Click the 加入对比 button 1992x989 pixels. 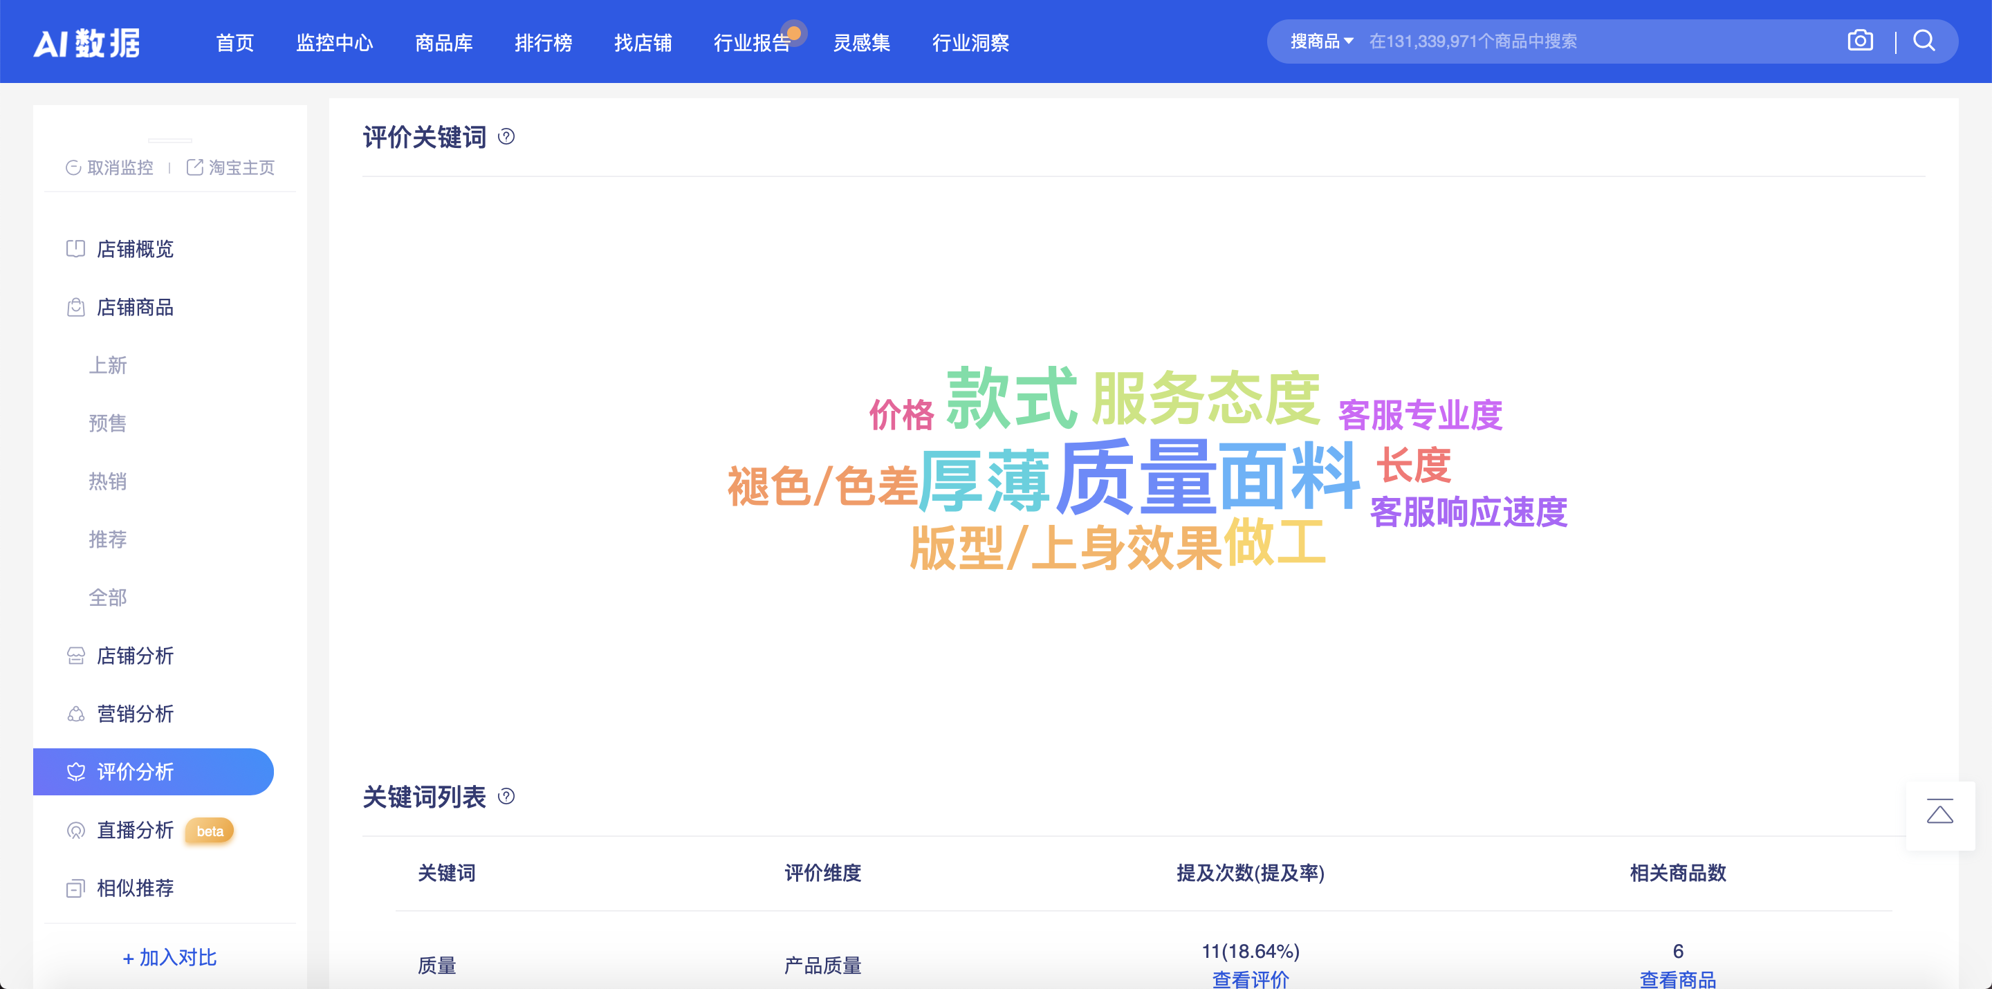pyautogui.click(x=169, y=957)
